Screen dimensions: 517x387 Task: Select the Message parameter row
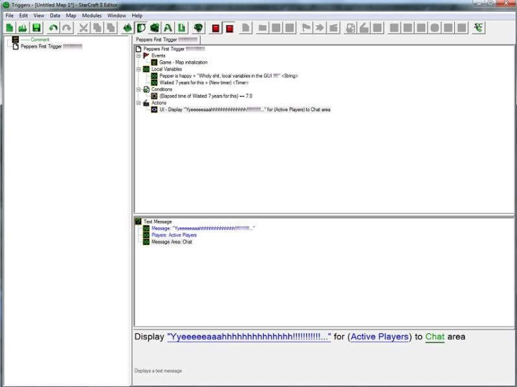click(x=203, y=228)
